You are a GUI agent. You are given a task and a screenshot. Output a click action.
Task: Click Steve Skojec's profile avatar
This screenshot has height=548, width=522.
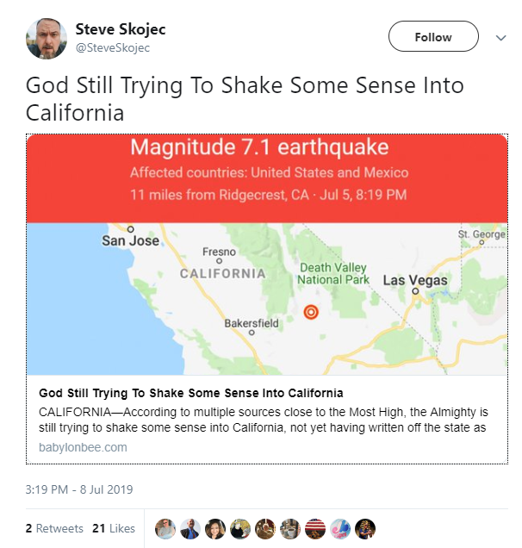[47, 38]
